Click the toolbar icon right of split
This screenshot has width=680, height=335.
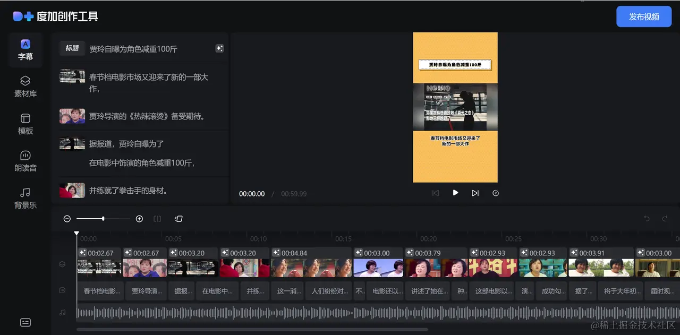[x=179, y=219]
